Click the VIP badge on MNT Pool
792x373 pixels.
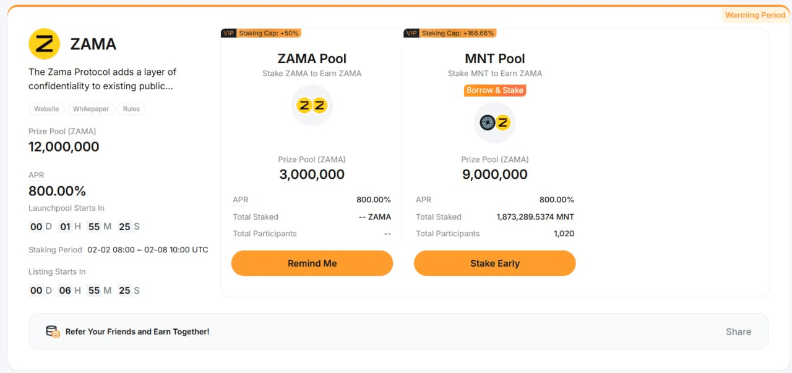[411, 33]
